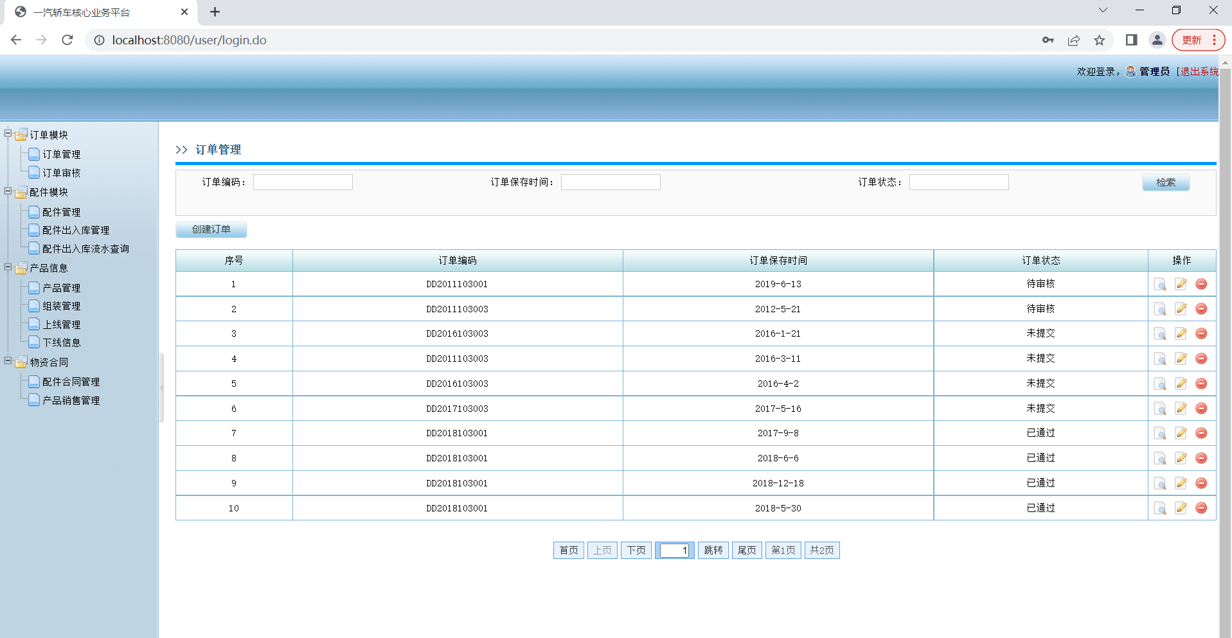This screenshot has height=638, width=1232.
Task: Open browser profile avatar icon
Action: tap(1157, 40)
